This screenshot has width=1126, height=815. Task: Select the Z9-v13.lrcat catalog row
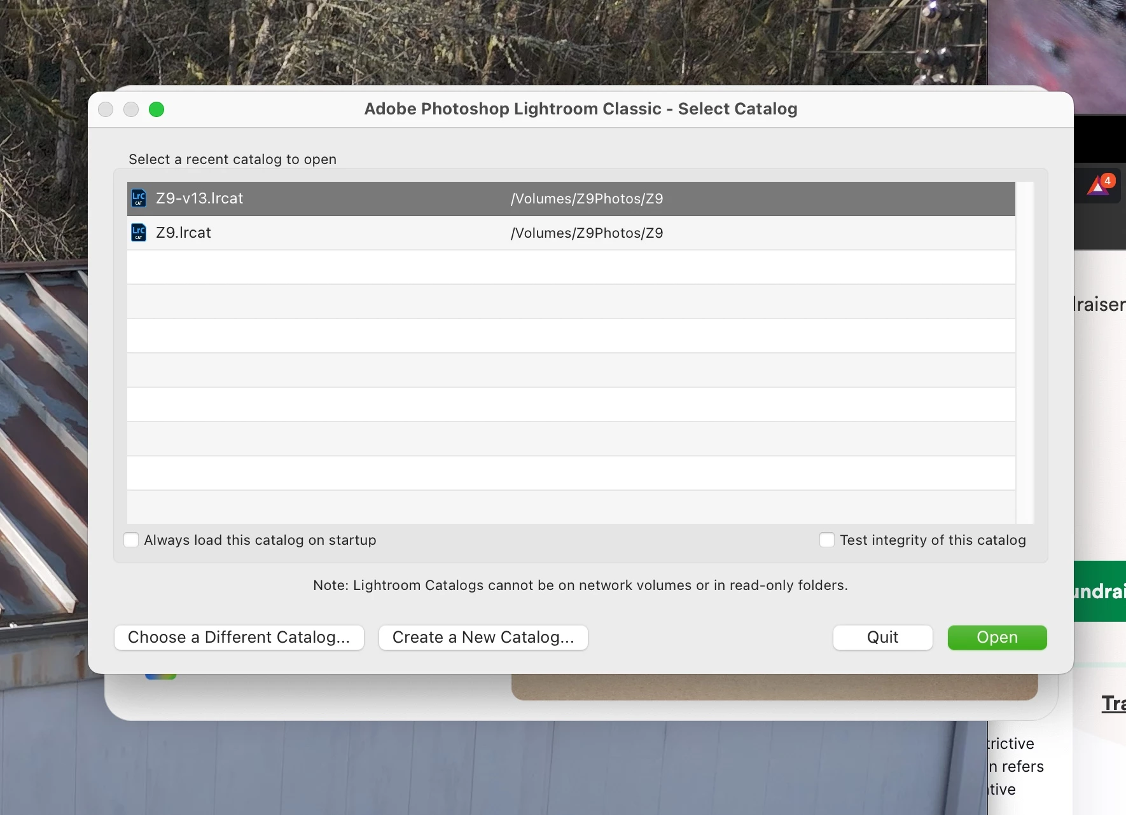(571, 198)
